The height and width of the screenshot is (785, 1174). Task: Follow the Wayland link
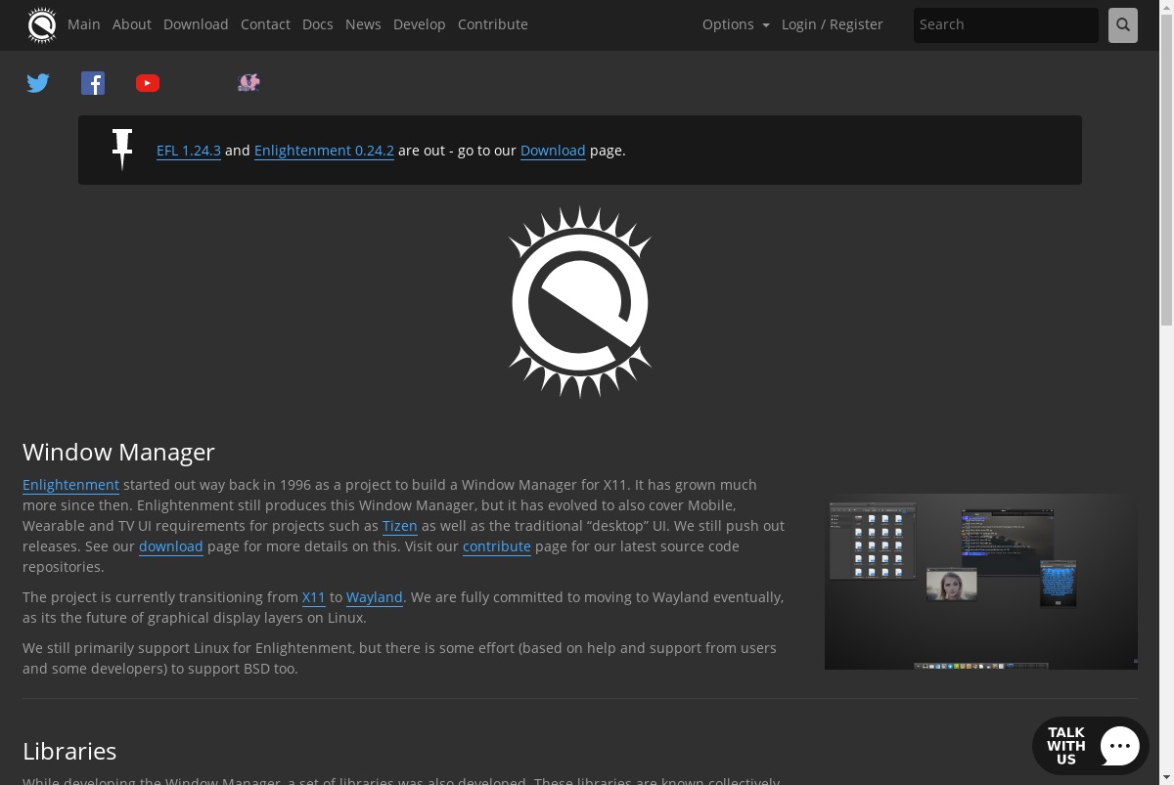[x=375, y=597]
